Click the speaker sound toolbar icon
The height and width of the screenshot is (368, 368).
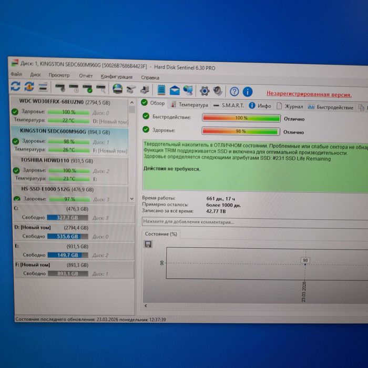(x=218, y=91)
